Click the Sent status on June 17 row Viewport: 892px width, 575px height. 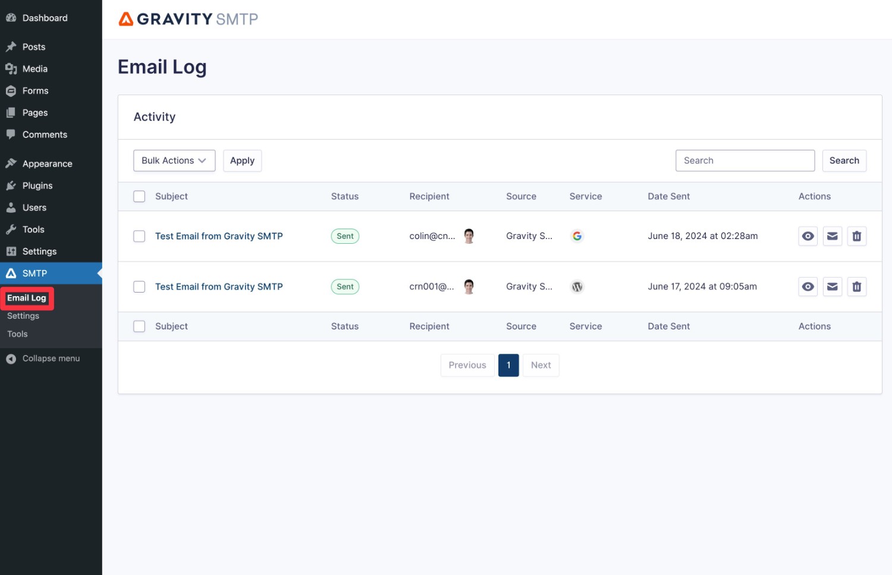click(345, 287)
